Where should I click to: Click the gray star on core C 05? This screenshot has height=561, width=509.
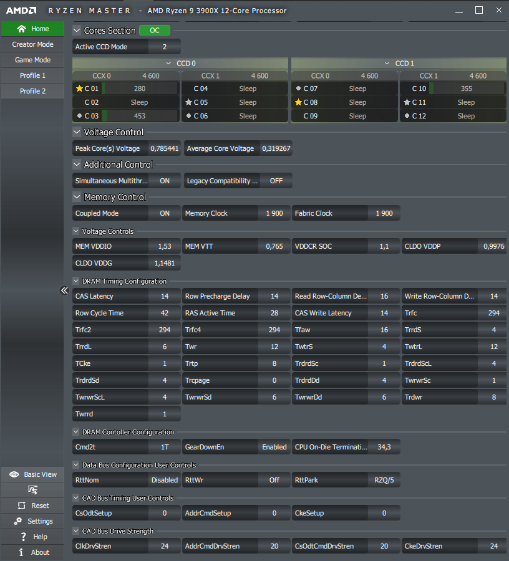point(188,102)
